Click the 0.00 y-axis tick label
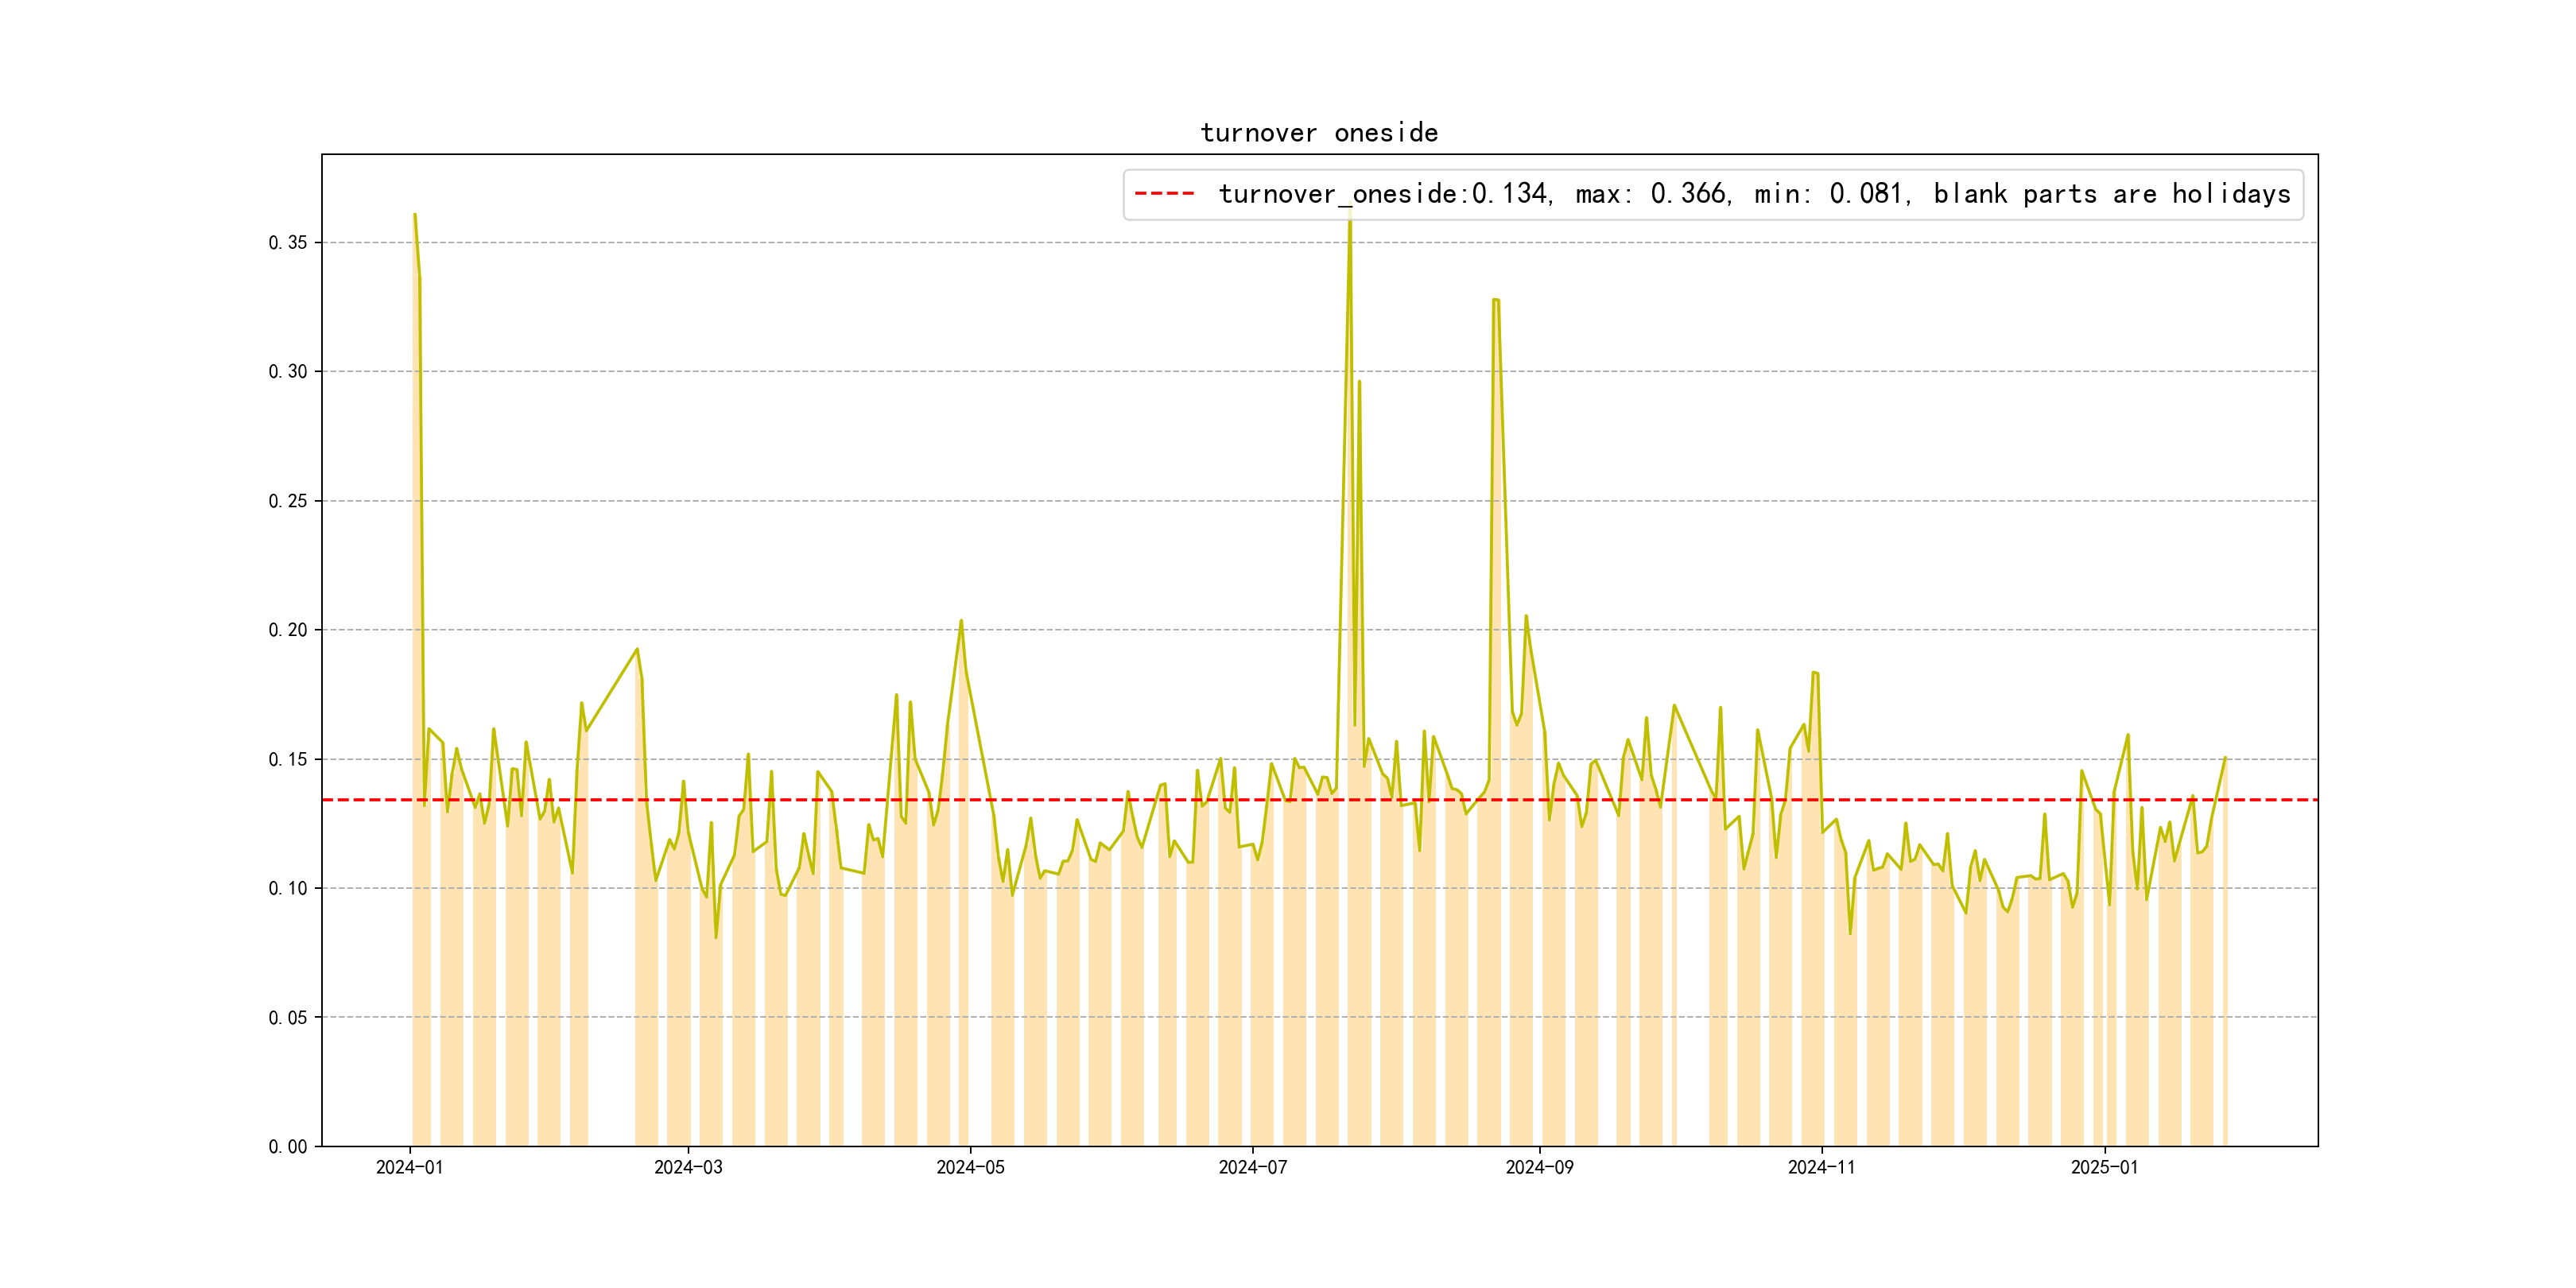The image size is (2576, 1288). [288, 1147]
